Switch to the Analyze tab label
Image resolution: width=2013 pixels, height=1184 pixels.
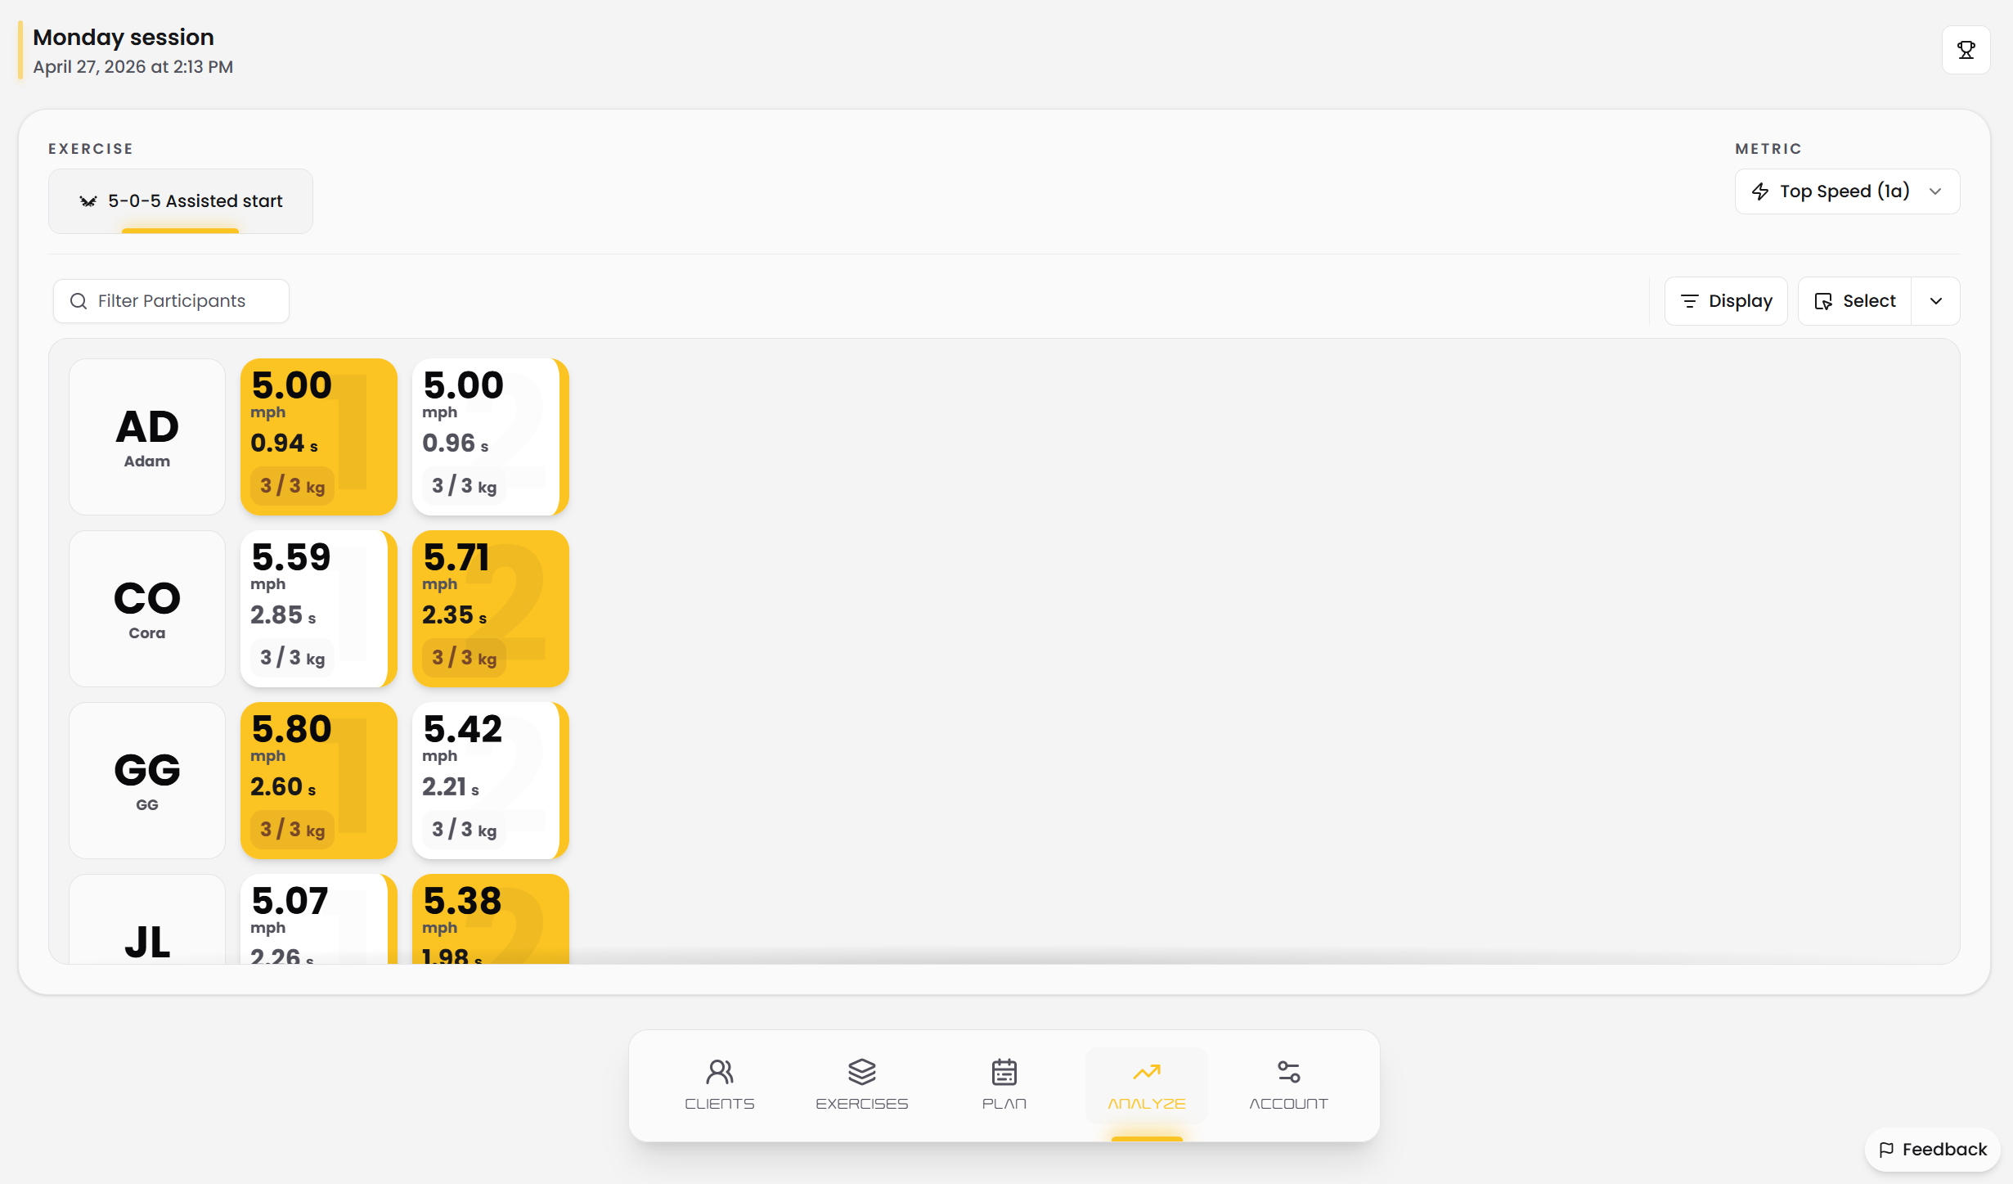[1146, 1104]
